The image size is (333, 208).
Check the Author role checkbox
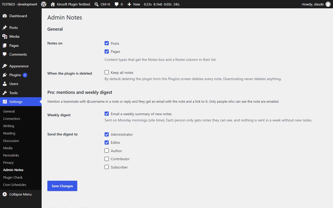(107, 151)
